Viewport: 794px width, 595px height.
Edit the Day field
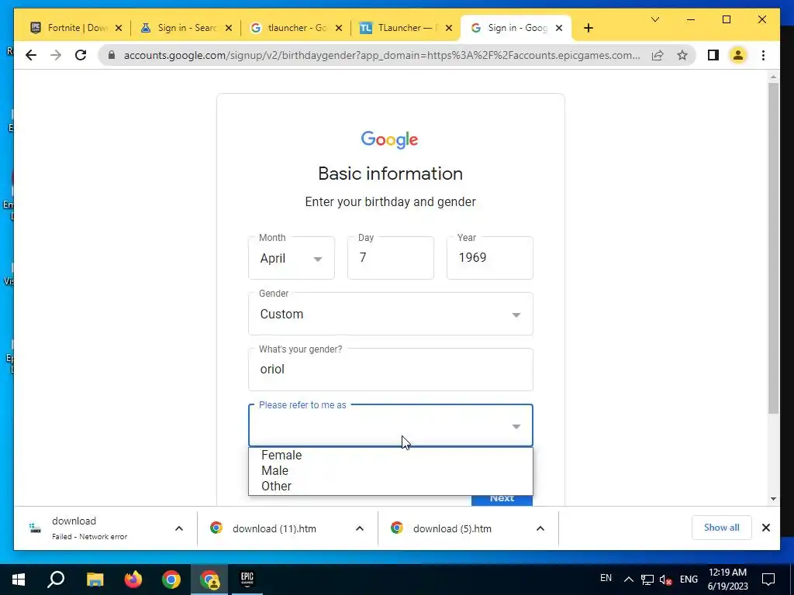[391, 258]
